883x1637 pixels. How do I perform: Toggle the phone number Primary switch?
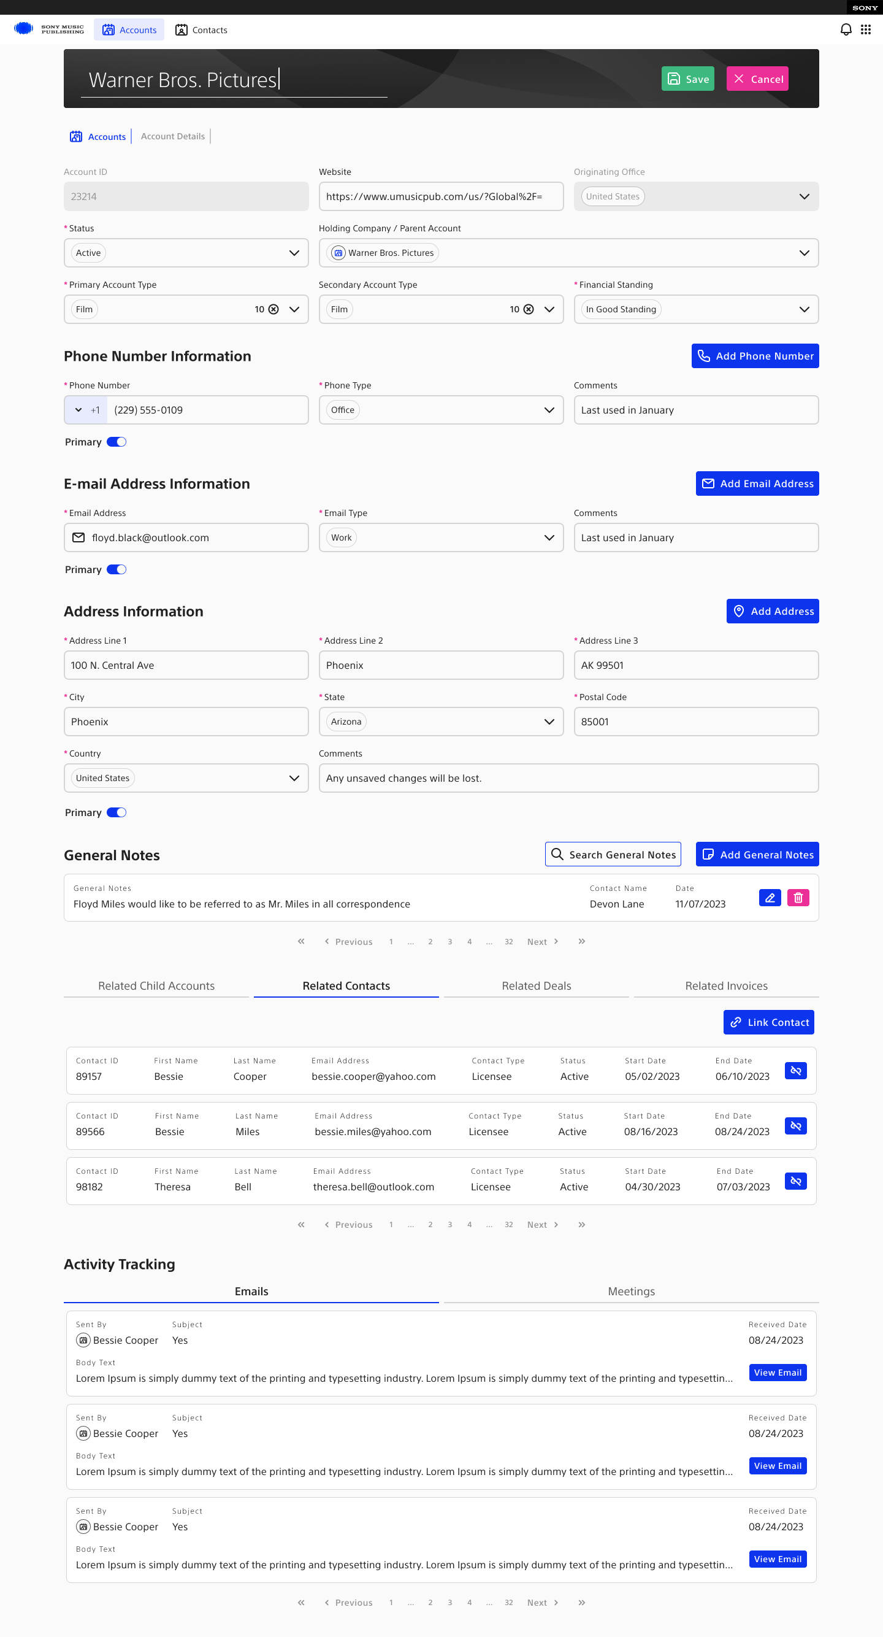pos(117,442)
